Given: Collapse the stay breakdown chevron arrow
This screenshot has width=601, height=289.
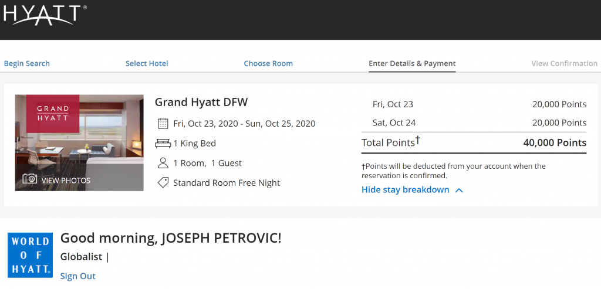Looking at the screenshot, I should click(459, 191).
